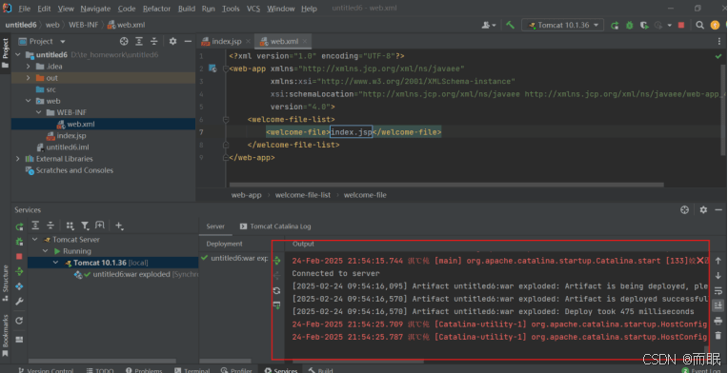
Task: Toggle filter icon in Services toolbar
Action: (85, 226)
